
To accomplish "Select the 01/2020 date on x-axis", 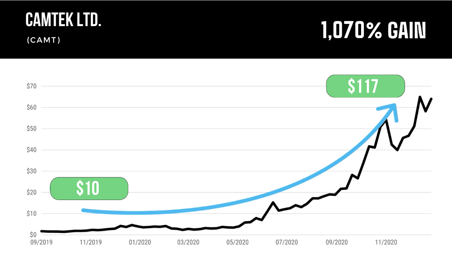I will [141, 242].
